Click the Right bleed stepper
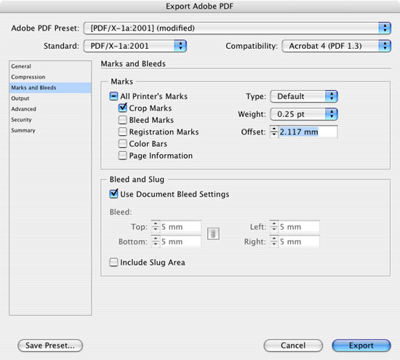The image size is (400, 360). (x=274, y=241)
